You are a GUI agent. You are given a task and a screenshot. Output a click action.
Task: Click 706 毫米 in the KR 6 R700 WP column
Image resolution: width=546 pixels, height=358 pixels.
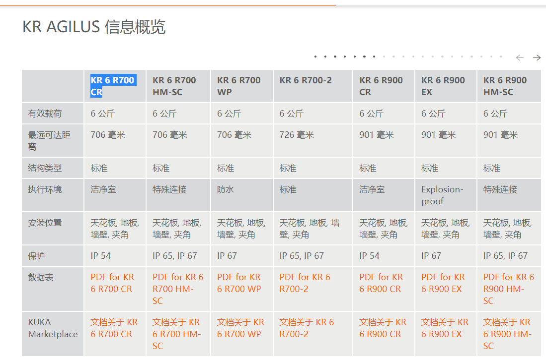234,135
